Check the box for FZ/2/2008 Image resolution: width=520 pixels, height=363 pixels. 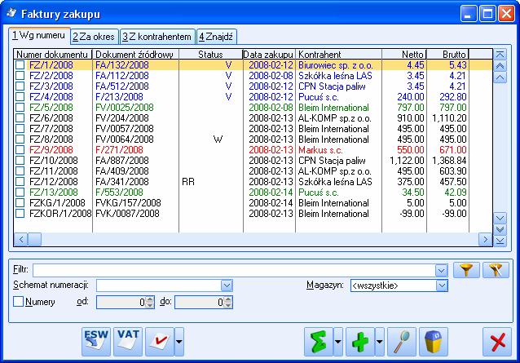click(x=20, y=75)
